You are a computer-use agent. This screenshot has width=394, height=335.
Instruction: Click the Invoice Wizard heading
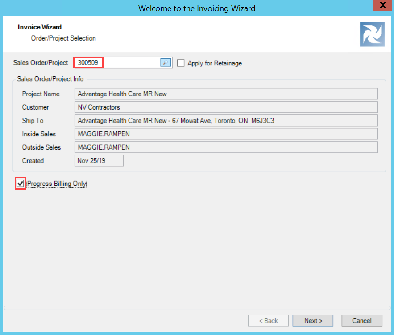[40, 27]
